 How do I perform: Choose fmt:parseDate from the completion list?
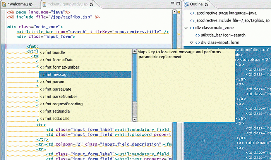click(86, 89)
